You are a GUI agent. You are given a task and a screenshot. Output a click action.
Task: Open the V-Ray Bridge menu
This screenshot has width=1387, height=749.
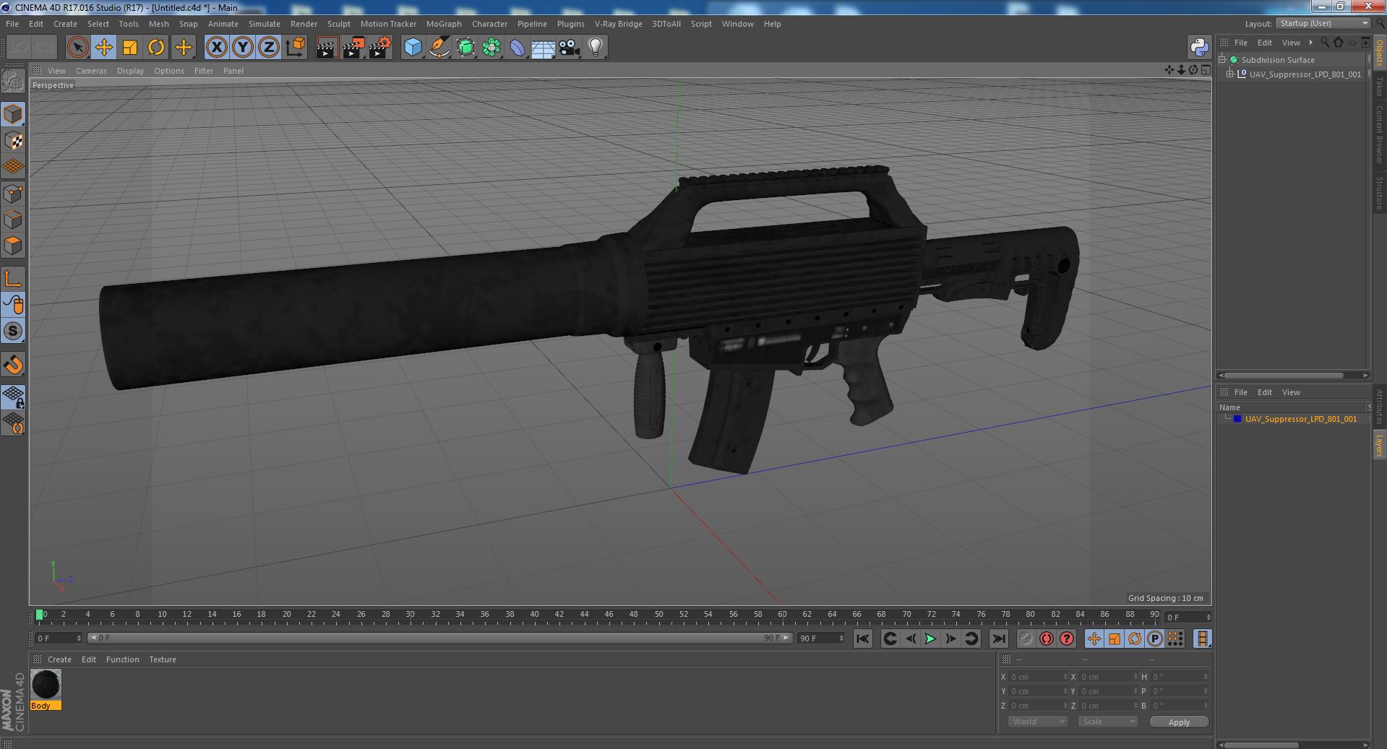618,24
